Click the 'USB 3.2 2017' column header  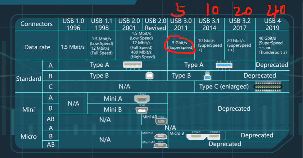point(240,24)
